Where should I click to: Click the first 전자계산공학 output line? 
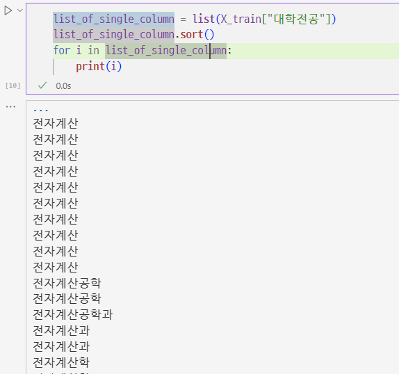[67, 283]
